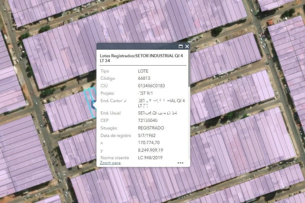Maximize the lot info popup
The width and height of the screenshot is (305, 203).
coord(180,46)
